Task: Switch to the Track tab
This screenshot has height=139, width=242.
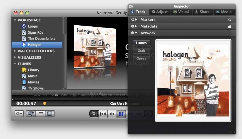Action: tap(139, 12)
